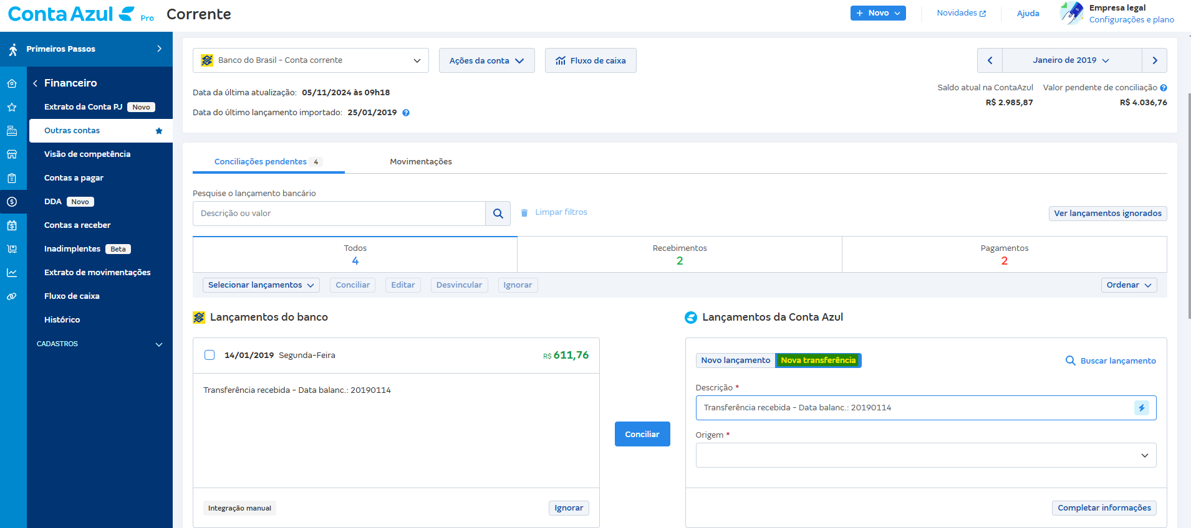Click the blue Conciliar button
Screen dimensions: 1191x528
(642, 434)
